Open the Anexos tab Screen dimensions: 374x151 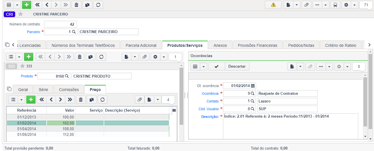click(220, 45)
